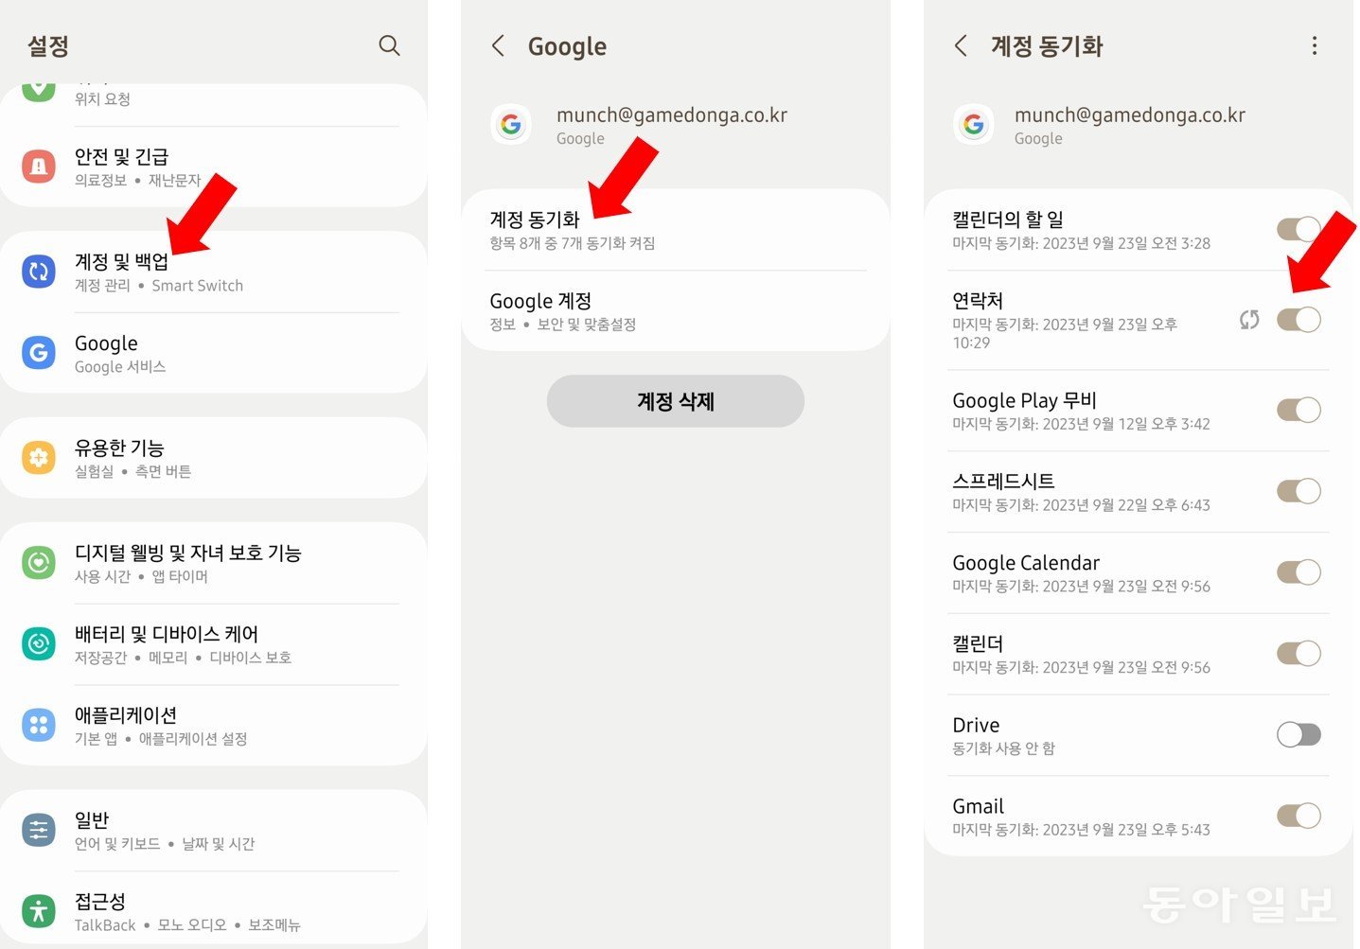
Task: Open 배터리 및 디바이스 케어 icon
Action: click(x=39, y=644)
